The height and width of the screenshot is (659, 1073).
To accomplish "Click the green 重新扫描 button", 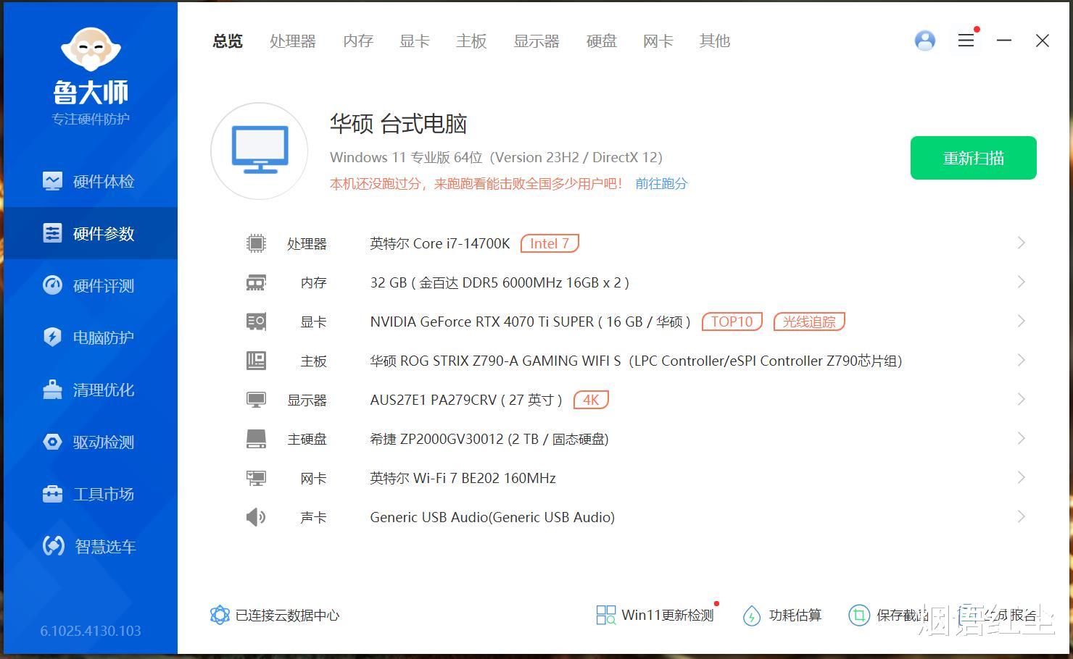I will pos(974,158).
